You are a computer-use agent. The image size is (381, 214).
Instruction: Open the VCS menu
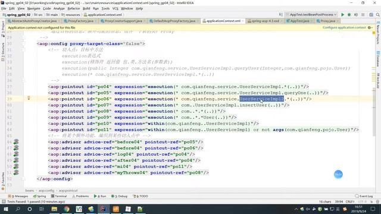point(115,8)
